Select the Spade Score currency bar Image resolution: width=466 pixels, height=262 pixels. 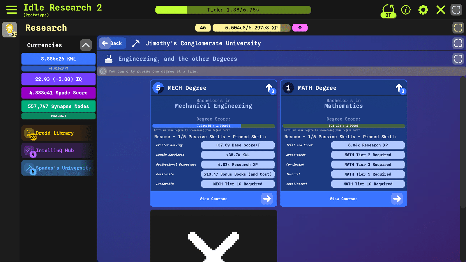click(59, 93)
